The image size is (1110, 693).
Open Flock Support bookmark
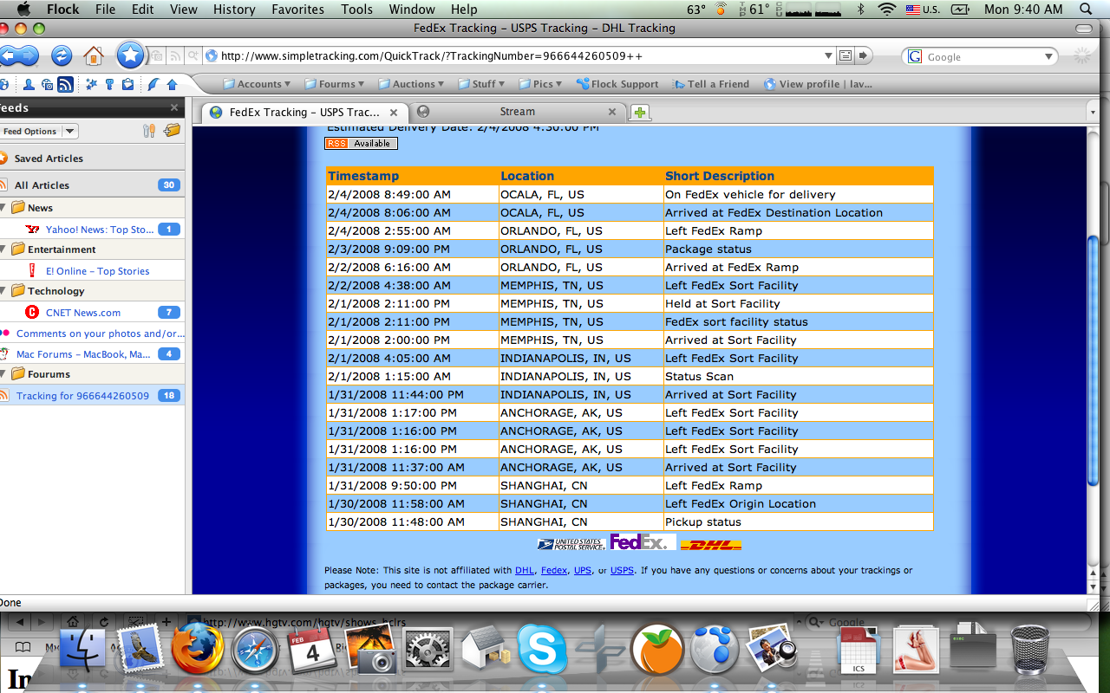(x=617, y=84)
